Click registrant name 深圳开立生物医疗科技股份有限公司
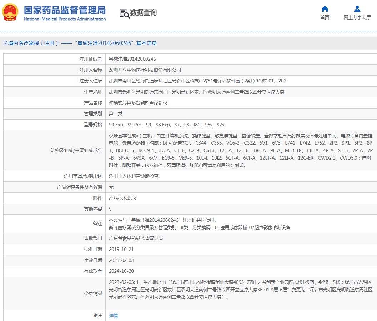The image size is (377, 321). [x=145, y=70]
